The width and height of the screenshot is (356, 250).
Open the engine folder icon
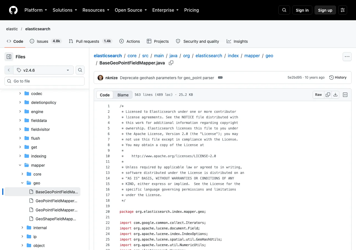[x=27, y=112]
